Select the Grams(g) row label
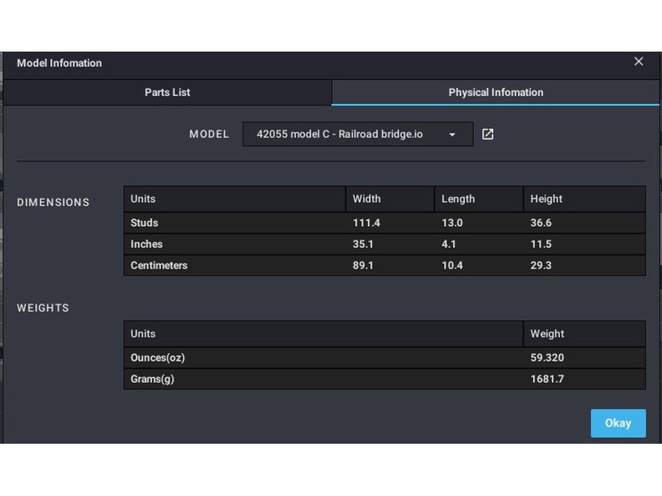The image size is (662, 496). tap(152, 379)
